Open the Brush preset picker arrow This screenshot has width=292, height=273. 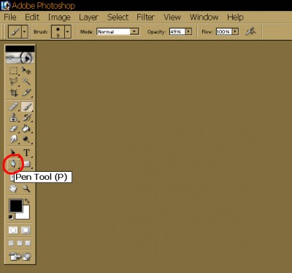pos(68,31)
